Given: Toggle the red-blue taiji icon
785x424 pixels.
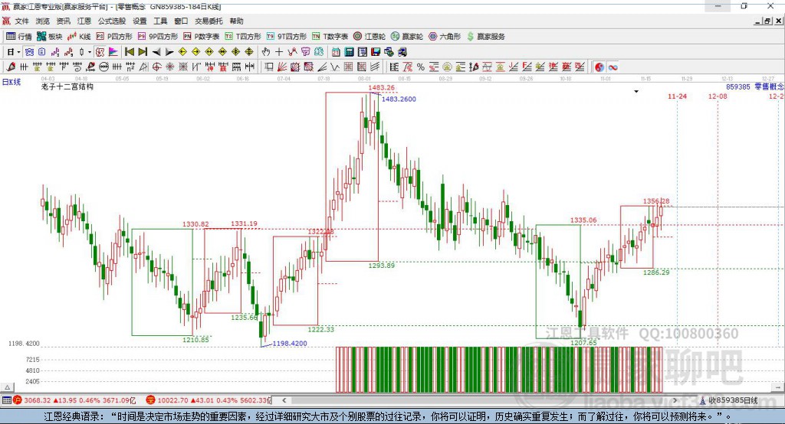Looking at the screenshot, I should pyautogui.click(x=599, y=67).
